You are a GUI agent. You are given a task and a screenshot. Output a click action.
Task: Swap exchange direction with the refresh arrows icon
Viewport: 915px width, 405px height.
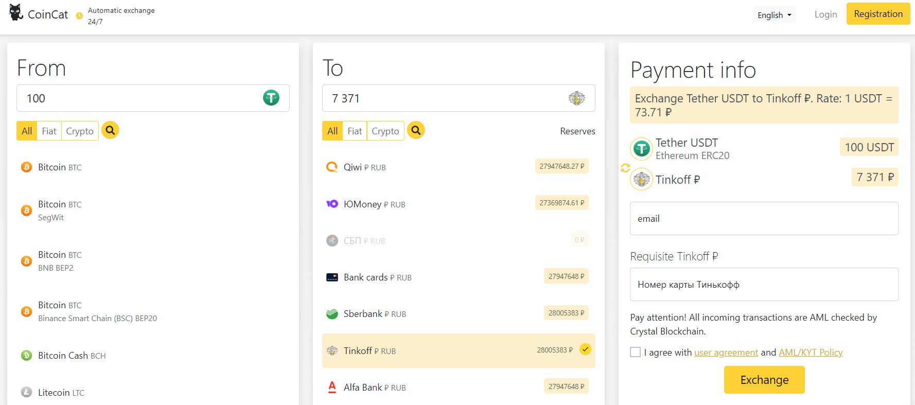[625, 168]
